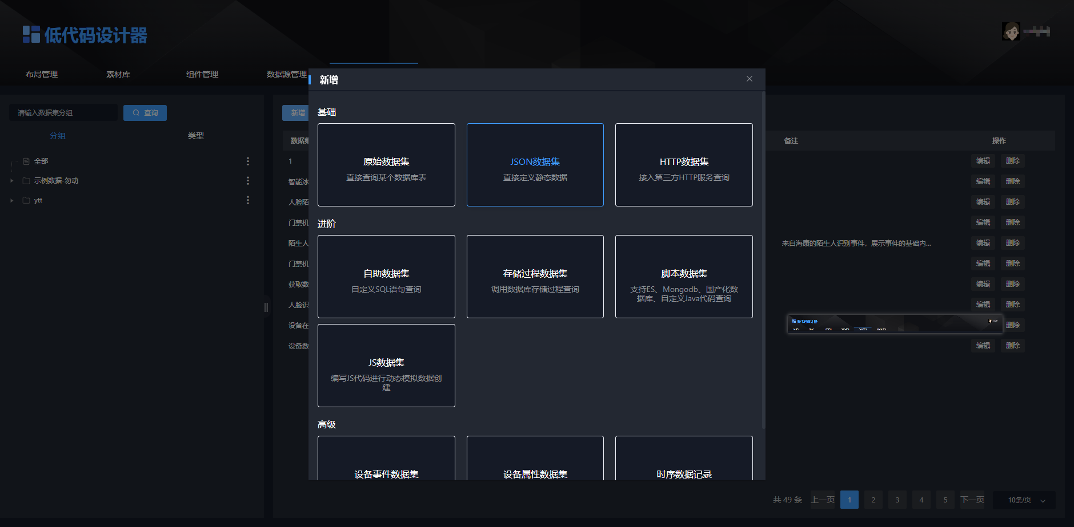Open the user avatar in the header

pyautogui.click(x=1011, y=31)
